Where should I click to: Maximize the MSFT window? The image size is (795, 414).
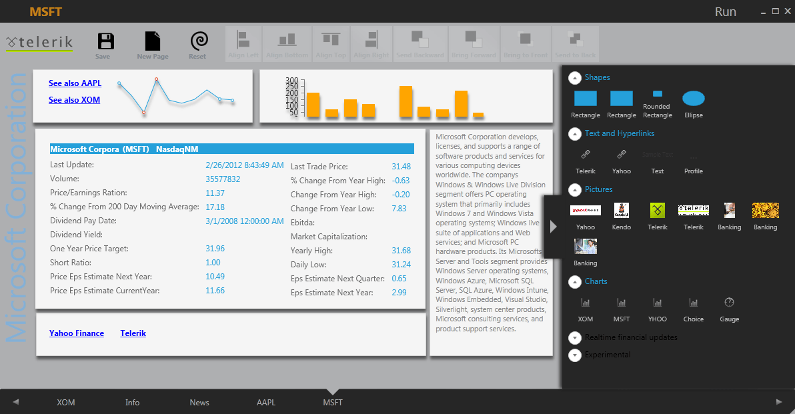(775, 11)
